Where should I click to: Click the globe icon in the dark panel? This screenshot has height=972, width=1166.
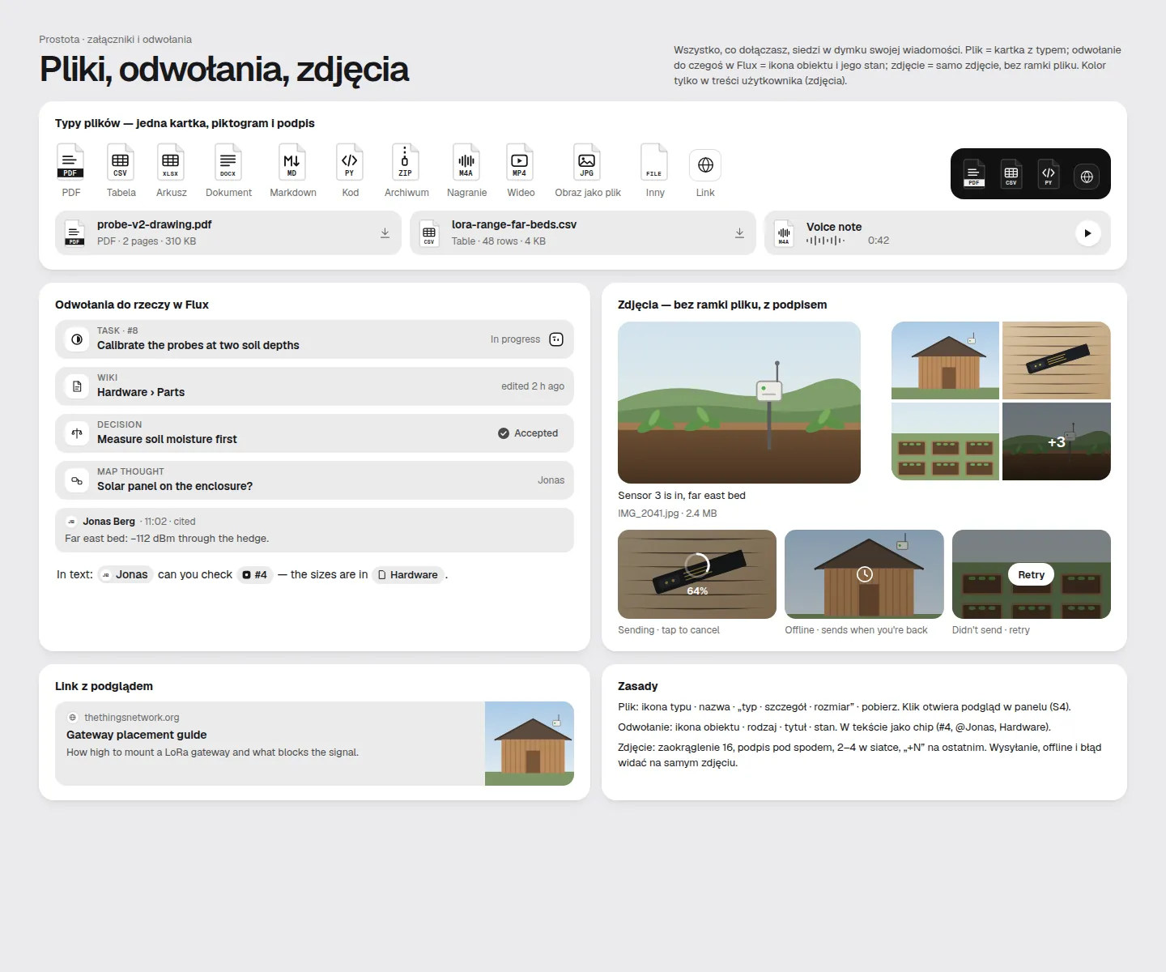coord(1087,176)
